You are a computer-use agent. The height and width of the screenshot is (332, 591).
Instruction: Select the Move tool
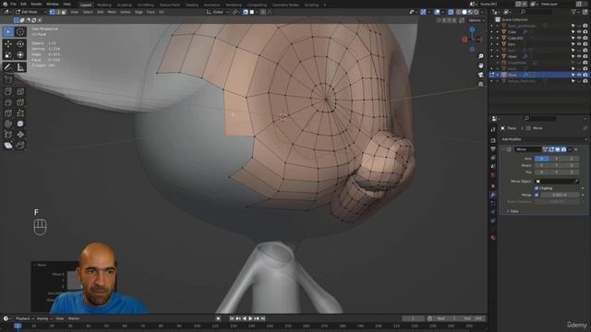pos(8,44)
